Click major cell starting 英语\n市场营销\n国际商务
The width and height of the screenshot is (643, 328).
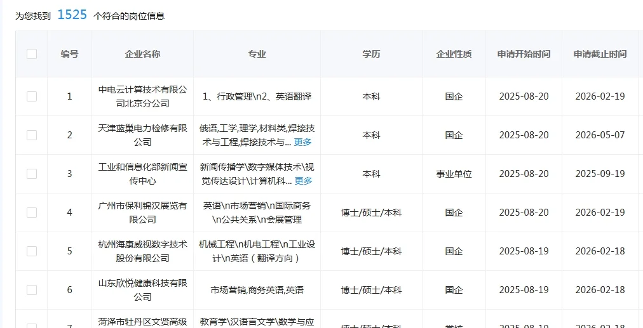click(257, 213)
